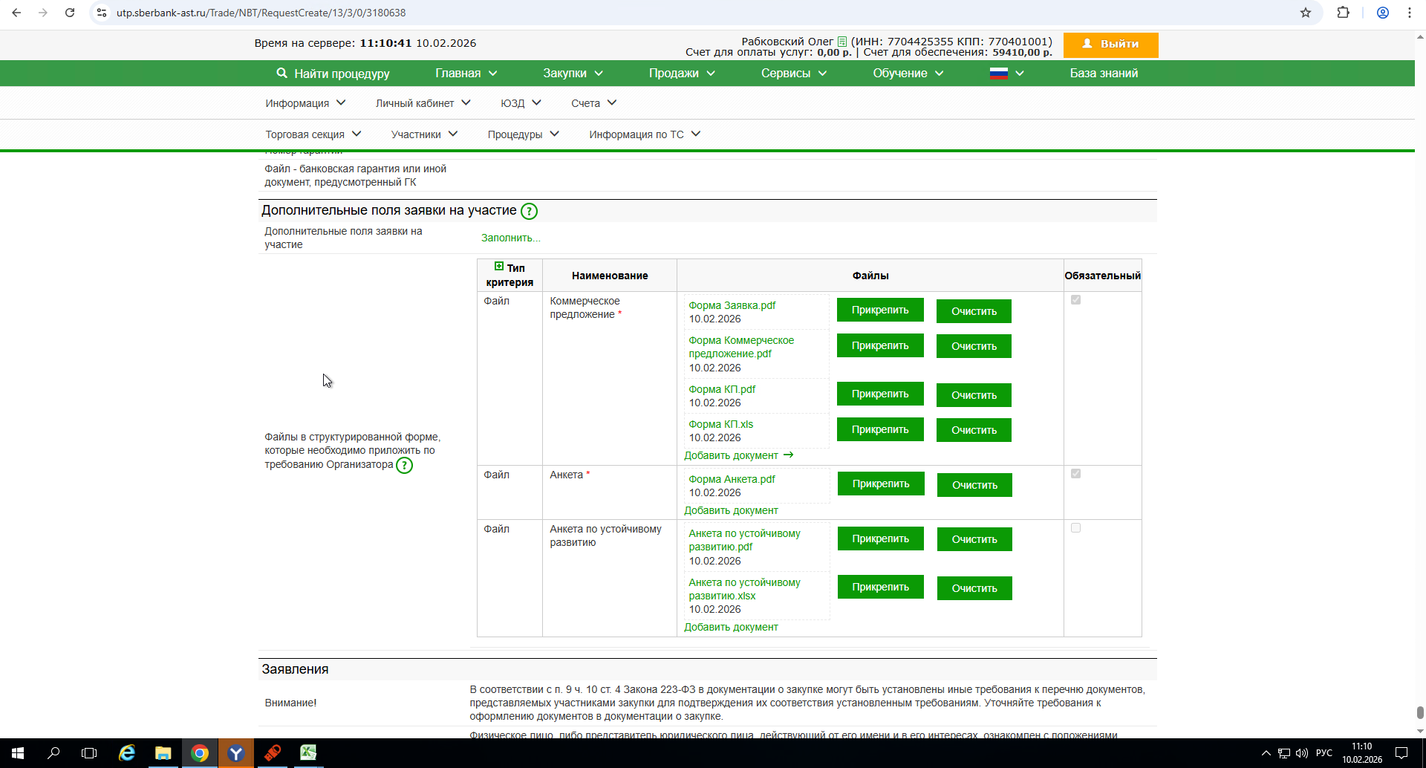The image size is (1426, 768).
Task: Open Найти процедуру search
Action: coord(333,74)
